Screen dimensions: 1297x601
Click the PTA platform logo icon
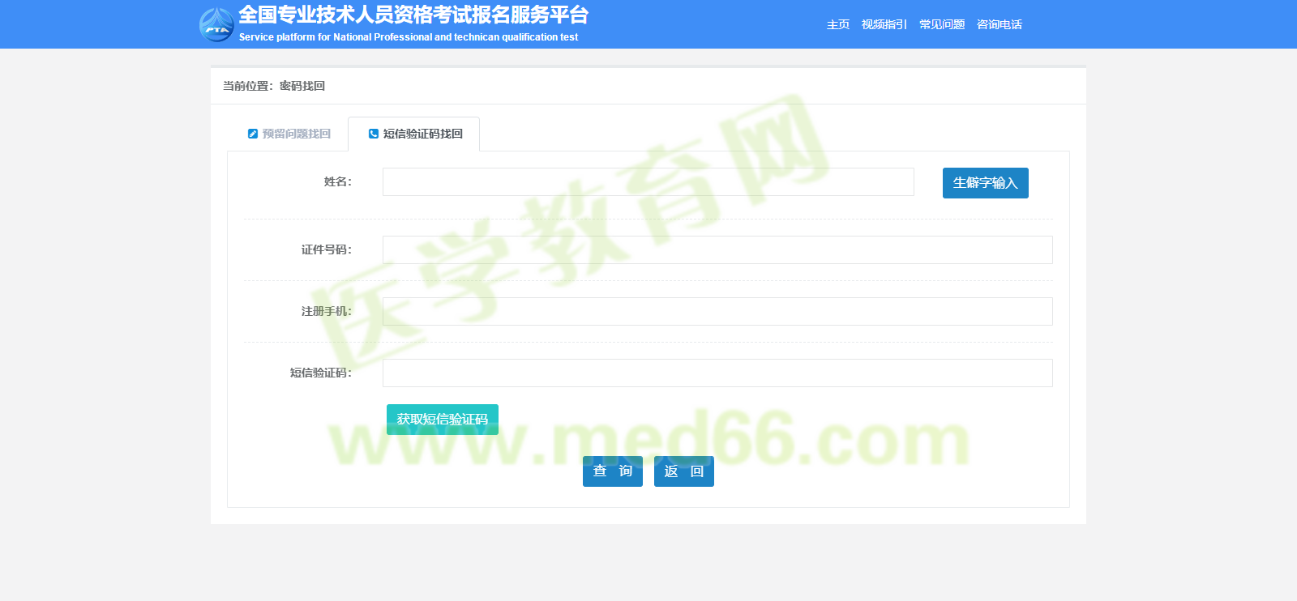tap(216, 25)
